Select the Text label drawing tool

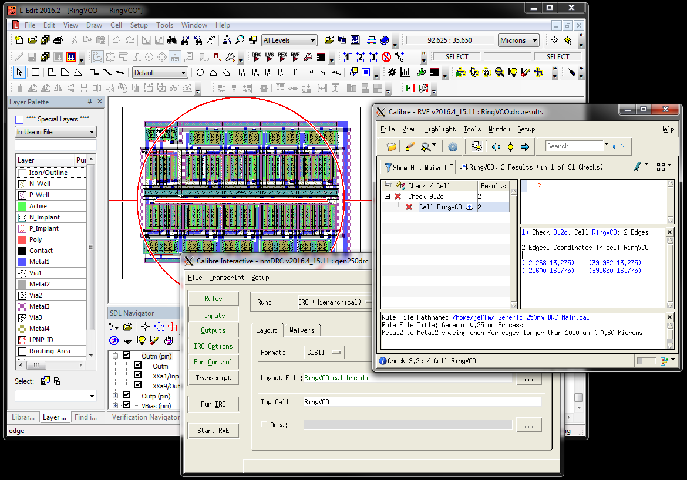[x=294, y=73]
